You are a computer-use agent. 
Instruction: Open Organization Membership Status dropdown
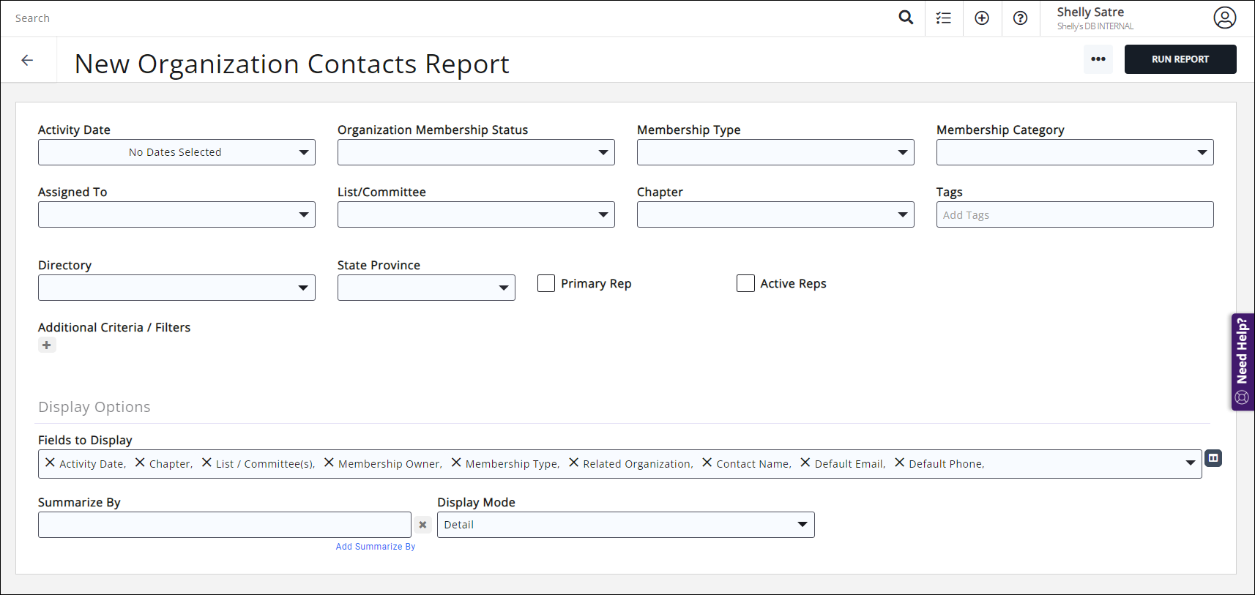point(476,152)
